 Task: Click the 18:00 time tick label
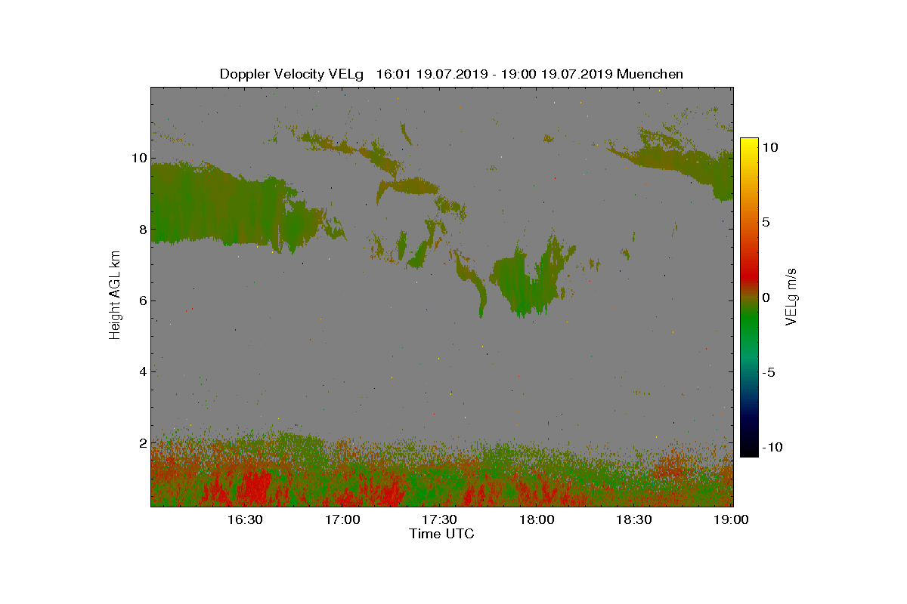pos(537,519)
